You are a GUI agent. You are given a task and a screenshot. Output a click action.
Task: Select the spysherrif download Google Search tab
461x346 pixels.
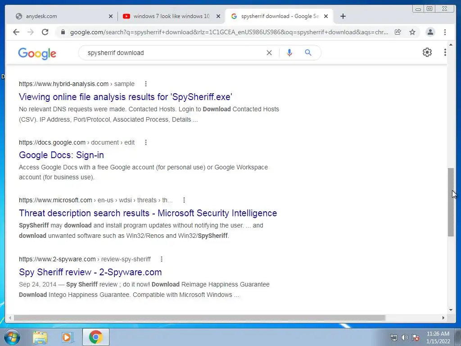tap(279, 16)
